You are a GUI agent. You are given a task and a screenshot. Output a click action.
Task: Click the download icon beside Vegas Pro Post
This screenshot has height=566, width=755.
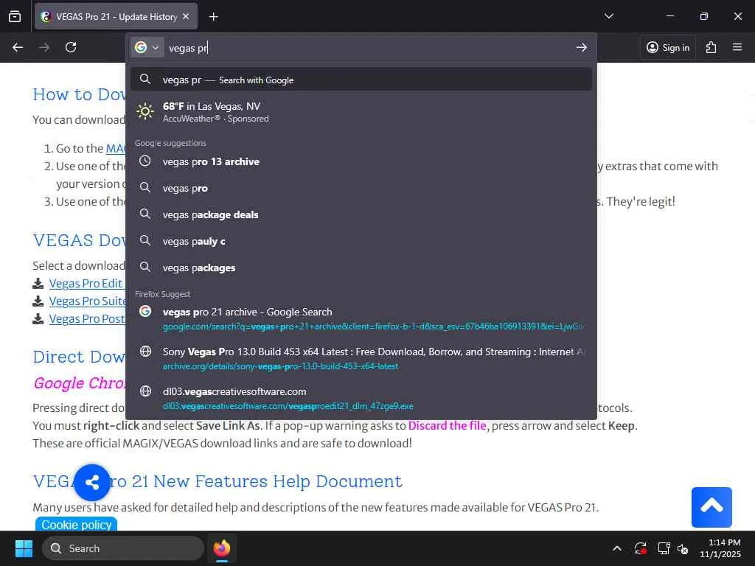click(x=38, y=319)
